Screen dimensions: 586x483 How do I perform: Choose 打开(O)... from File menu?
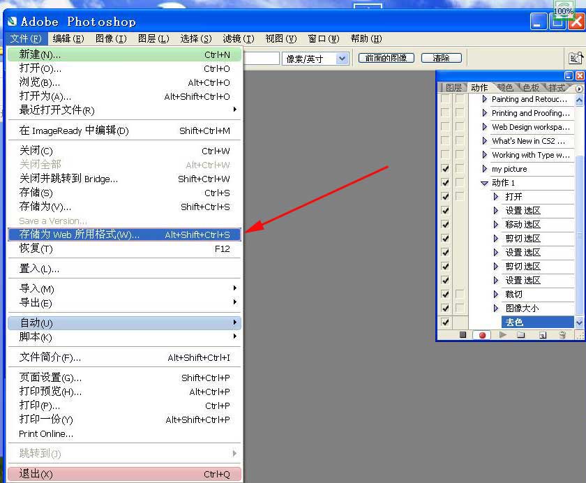(124, 68)
